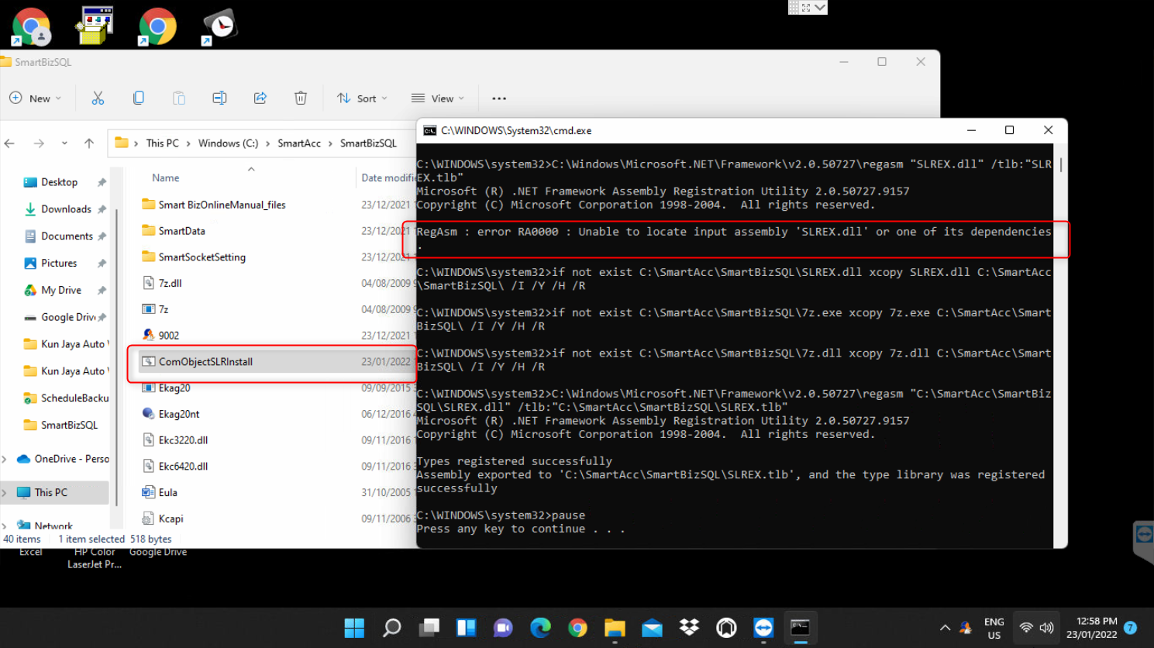Select the Ekc6420.dll file

[x=183, y=467]
